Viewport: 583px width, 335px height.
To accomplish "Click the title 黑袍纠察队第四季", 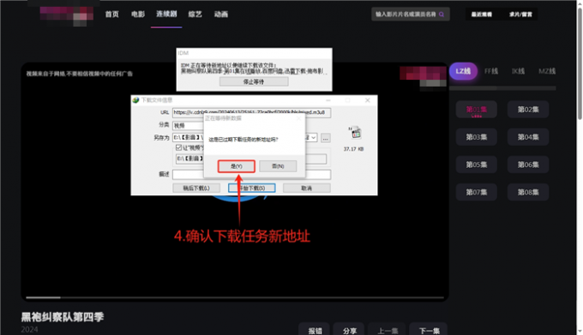I will tap(62, 317).
